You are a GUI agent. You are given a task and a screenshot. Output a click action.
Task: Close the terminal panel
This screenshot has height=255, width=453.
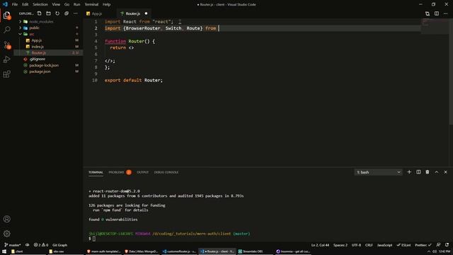click(x=445, y=172)
